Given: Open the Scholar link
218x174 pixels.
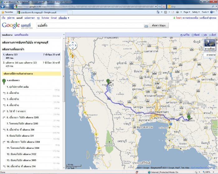Looking at the screenshot, I should click(x=45, y=18).
